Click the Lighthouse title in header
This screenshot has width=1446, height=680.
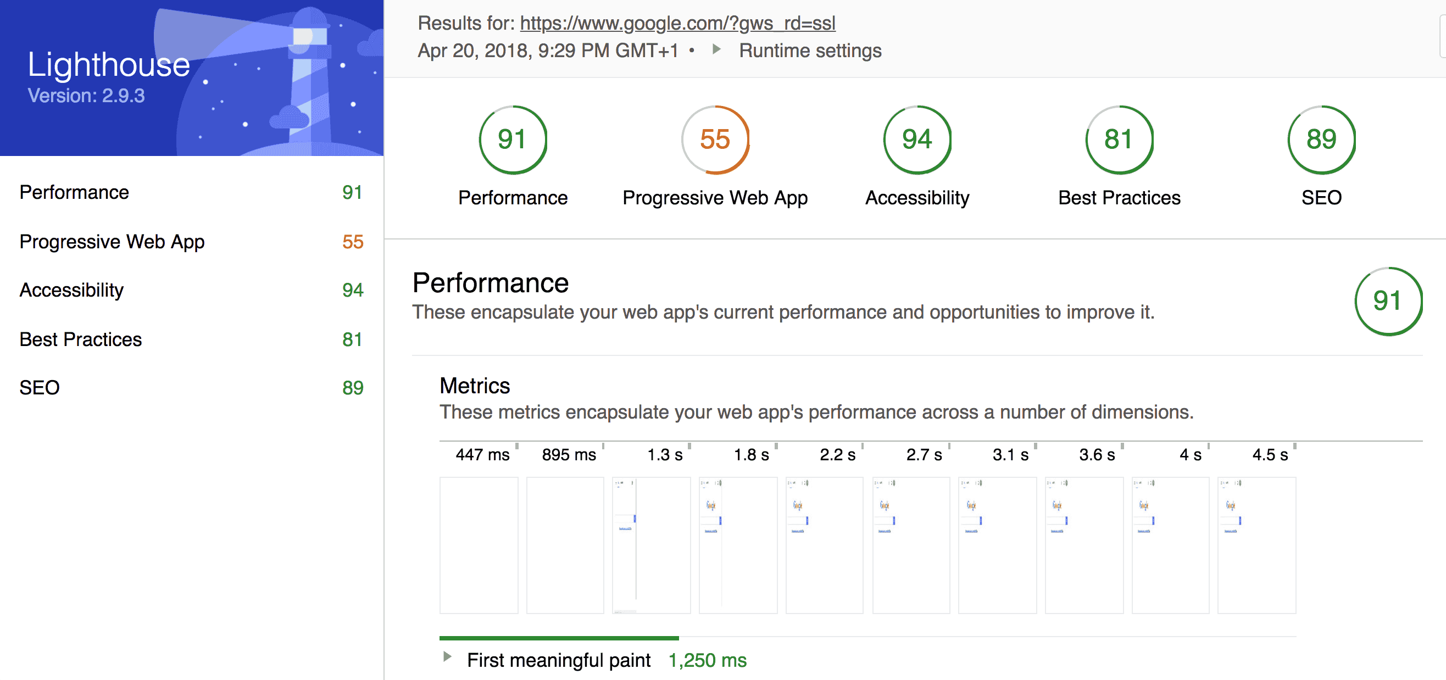[x=109, y=65]
